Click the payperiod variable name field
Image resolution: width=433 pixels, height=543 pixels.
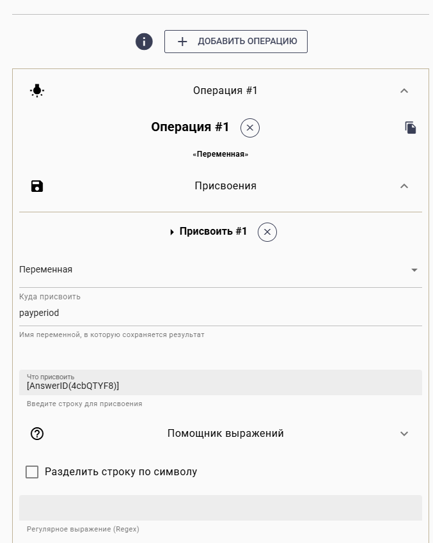coord(128,313)
